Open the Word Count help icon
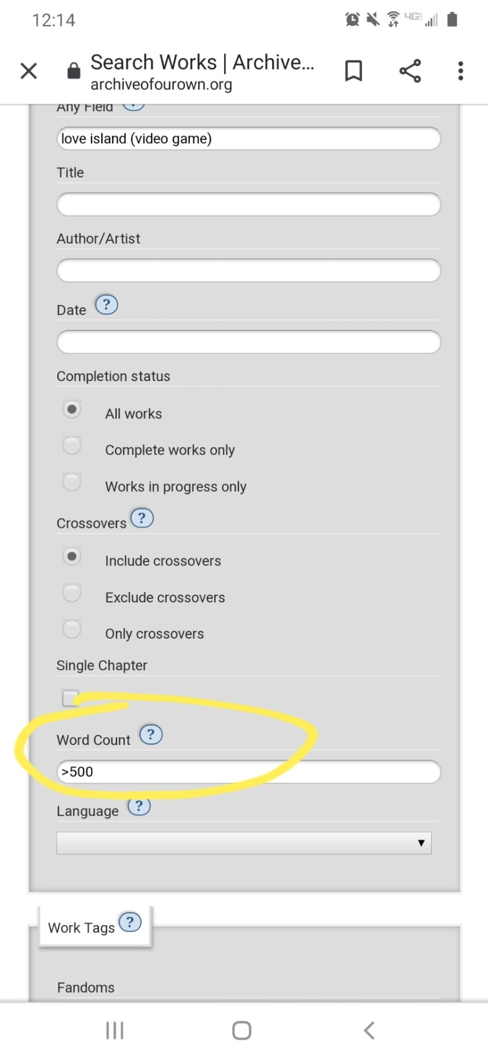The width and height of the screenshot is (488, 1059). pos(151,735)
